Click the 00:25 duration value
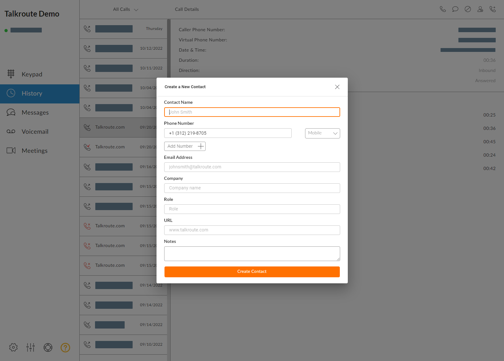Screen dimensions: 504x361 click(x=489, y=115)
